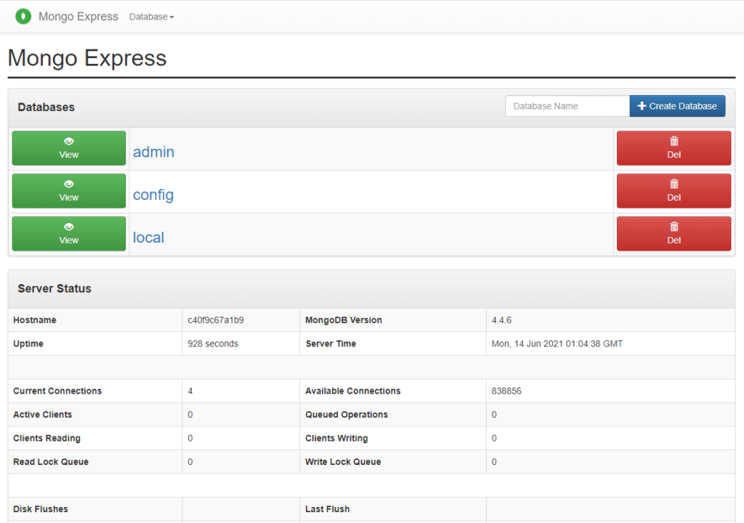Image resolution: width=744 pixels, height=523 pixels.
Task: Click the Server Time label
Action: click(331, 344)
